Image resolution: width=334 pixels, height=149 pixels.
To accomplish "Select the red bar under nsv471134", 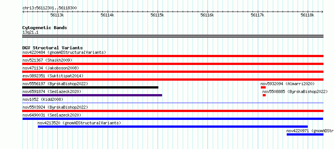I will tap(173, 72).
